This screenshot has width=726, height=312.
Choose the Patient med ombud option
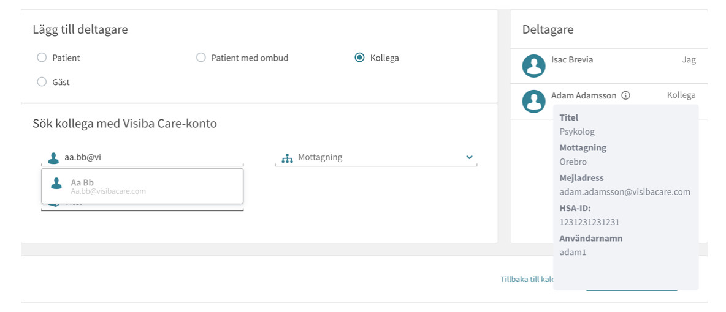(201, 58)
